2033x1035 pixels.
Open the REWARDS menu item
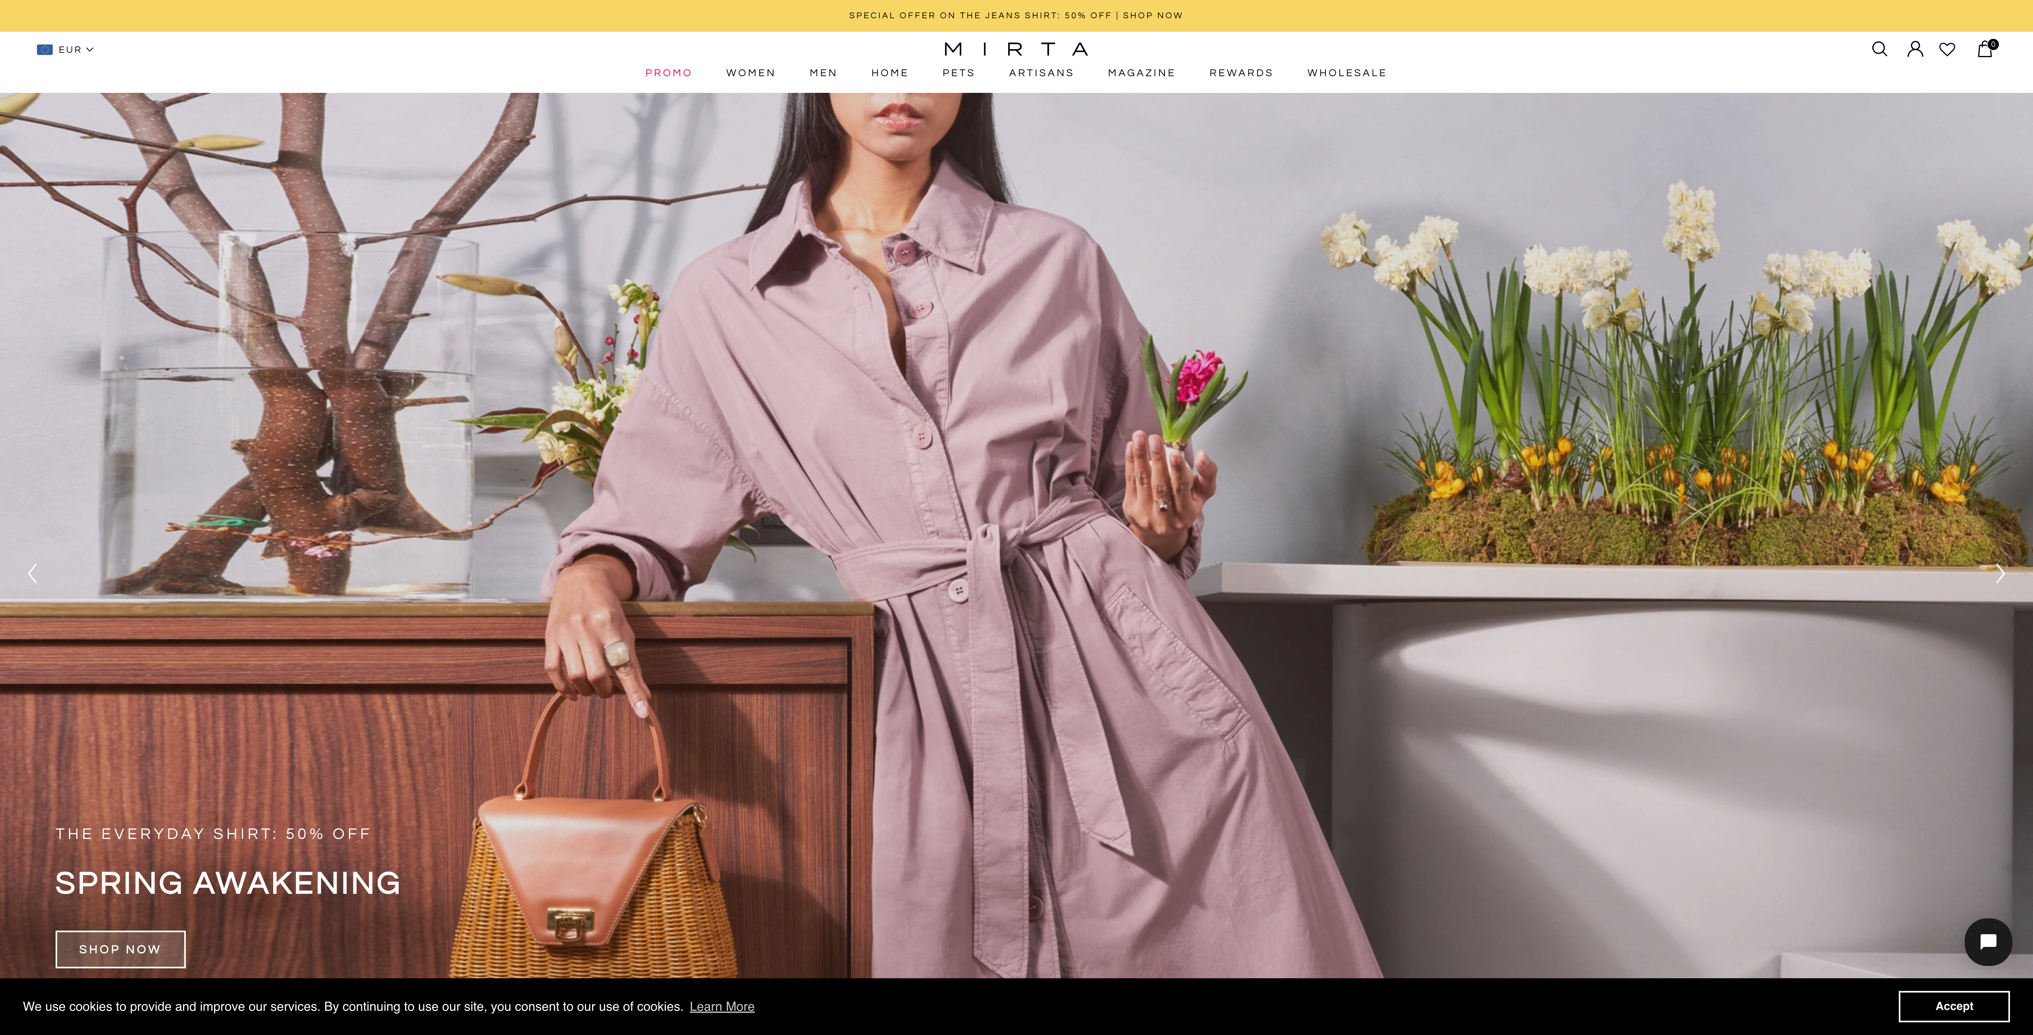[x=1240, y=73]
